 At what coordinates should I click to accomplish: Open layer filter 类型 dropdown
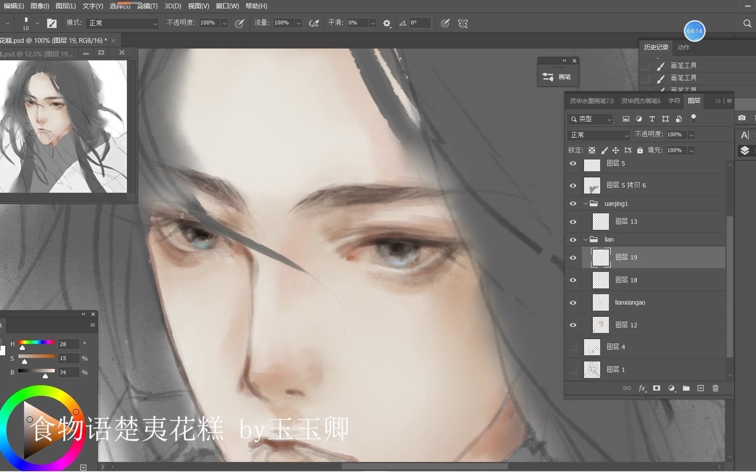pos(590,119)
